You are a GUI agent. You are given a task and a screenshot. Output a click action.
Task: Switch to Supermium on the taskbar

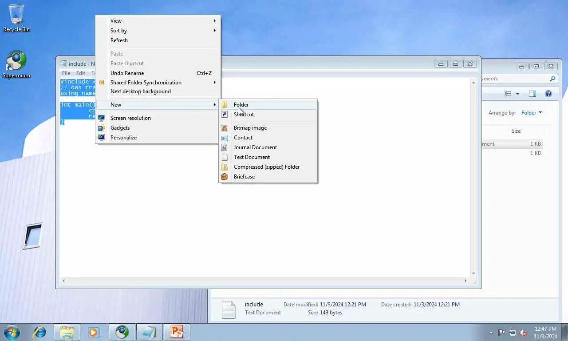point(122,332)
